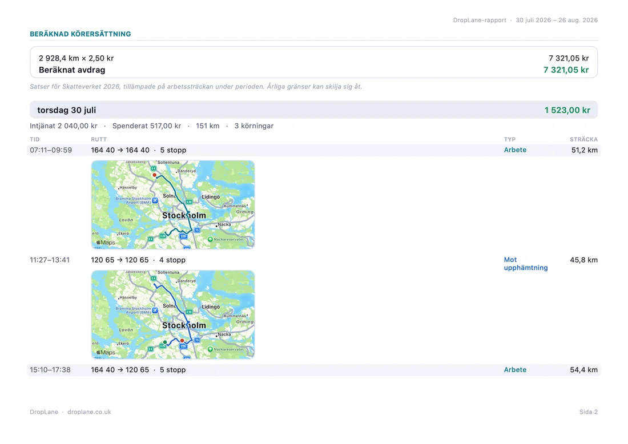Select the '54,4 km' distance

[x=583, y=370]
